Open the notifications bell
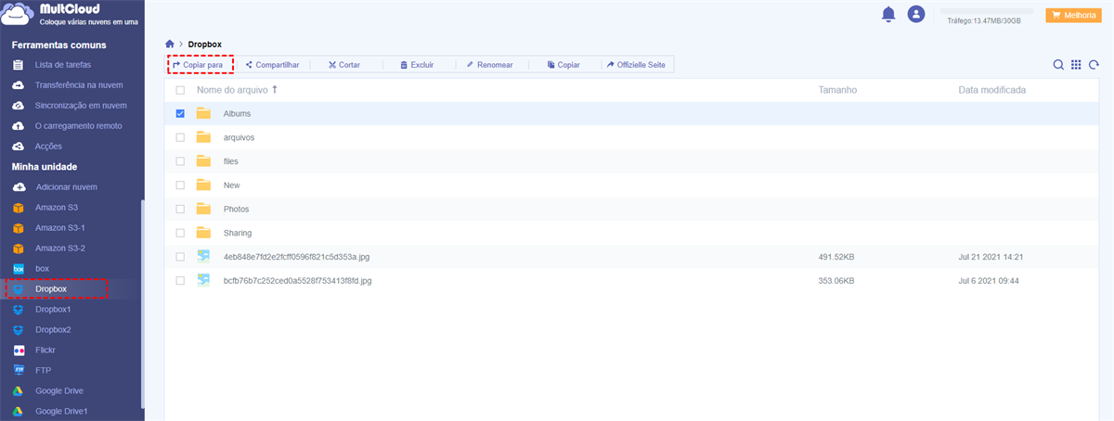 [888, 14]
